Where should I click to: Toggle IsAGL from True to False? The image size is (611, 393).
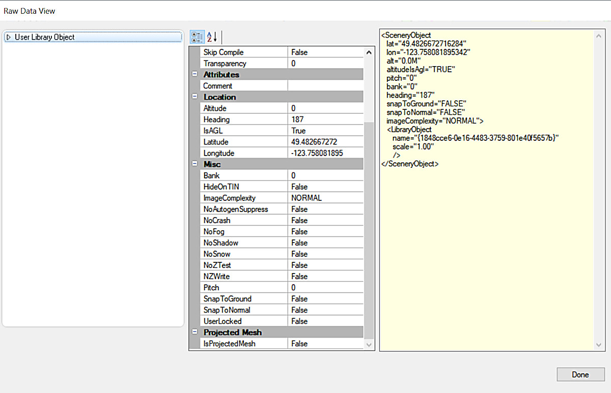pyautogui.click(x=326, y=130)
